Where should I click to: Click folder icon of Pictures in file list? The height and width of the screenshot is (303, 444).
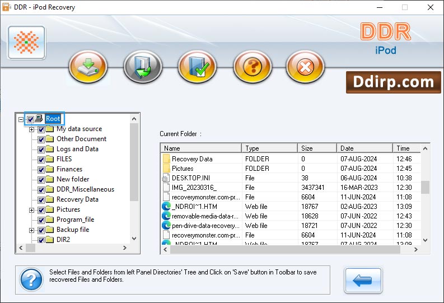pyautogui.click(x=166, y=168)
